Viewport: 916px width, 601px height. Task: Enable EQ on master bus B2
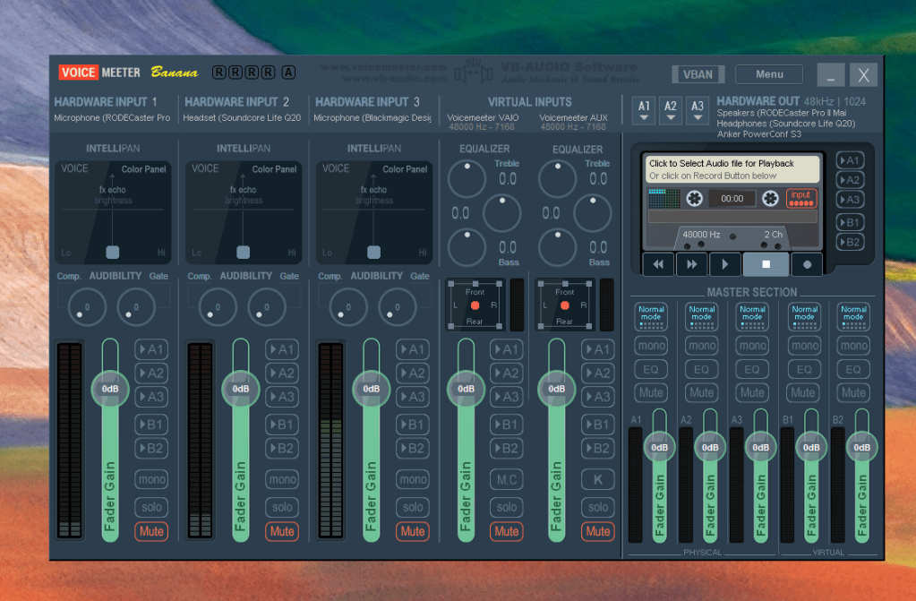[x=853, y=370]
